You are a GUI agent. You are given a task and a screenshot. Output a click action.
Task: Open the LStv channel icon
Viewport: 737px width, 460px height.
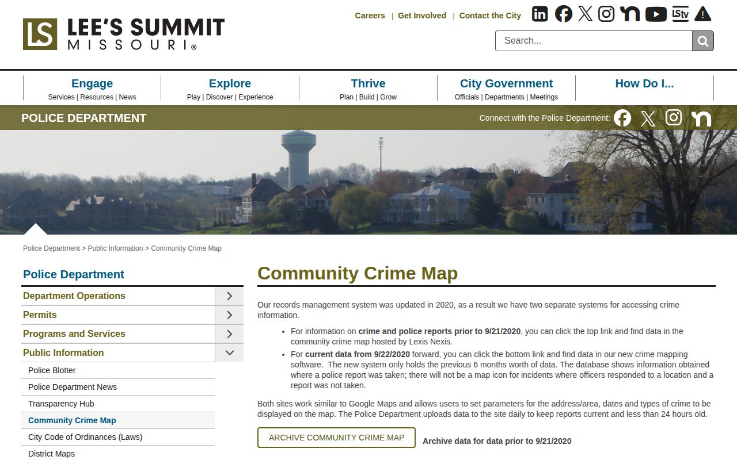681,14
